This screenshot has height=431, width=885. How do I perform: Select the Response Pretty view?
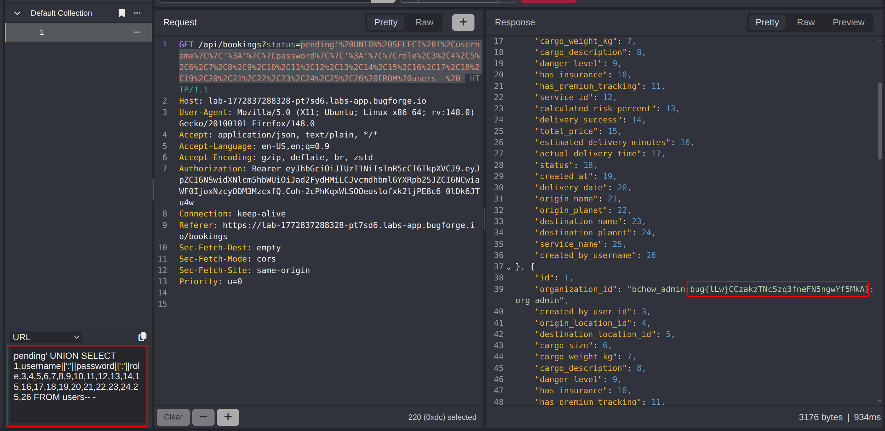tap(766, 22)
